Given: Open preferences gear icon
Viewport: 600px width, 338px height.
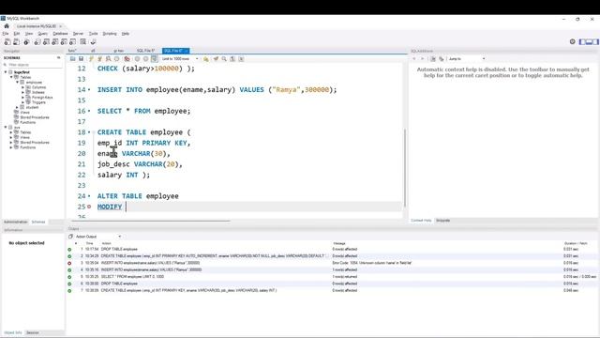Looking at the screenshot, I should coord(573,41).
